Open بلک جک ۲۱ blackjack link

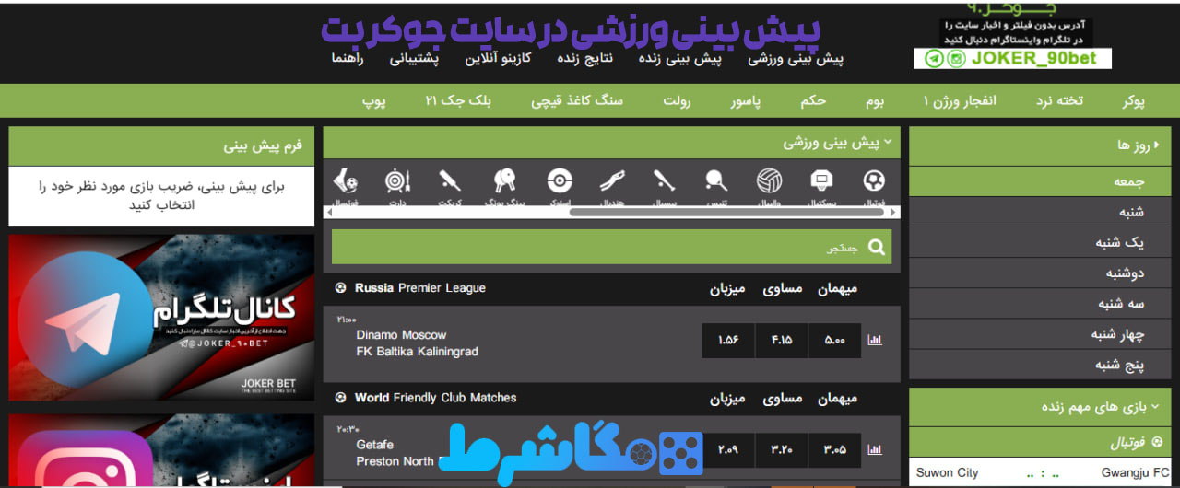click(458, 101)
